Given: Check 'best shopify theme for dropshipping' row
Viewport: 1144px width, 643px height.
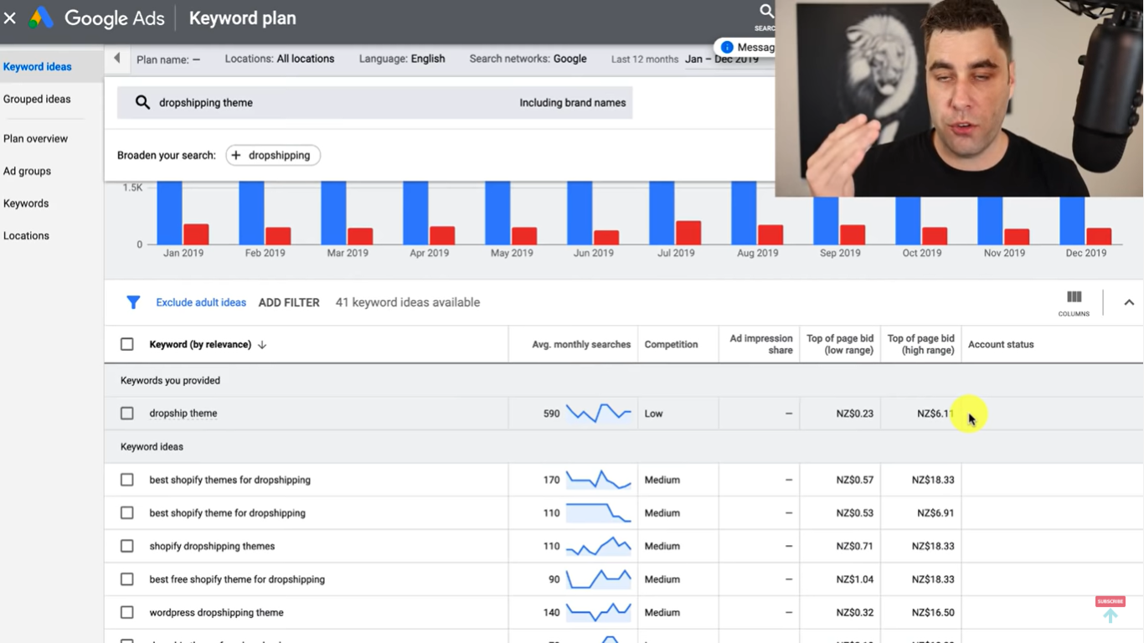Looking at the screenshot, I should click(x=127, y=512).
